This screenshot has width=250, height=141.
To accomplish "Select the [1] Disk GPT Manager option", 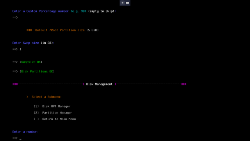I will coord(52,106).
